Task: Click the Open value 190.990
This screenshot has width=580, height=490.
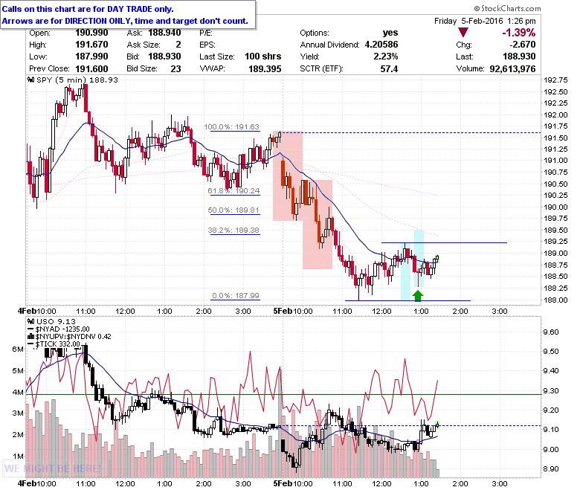Action: tap(91, 33)
